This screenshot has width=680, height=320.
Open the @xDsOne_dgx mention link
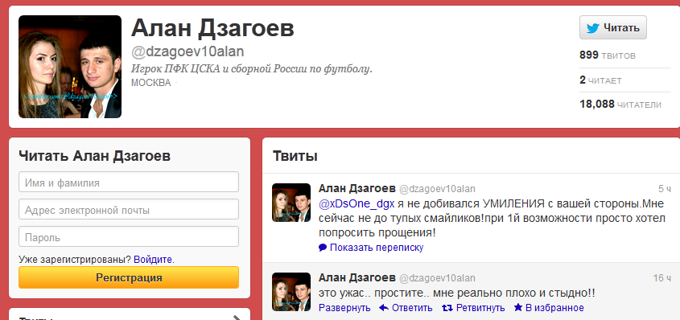coord(356,203)
